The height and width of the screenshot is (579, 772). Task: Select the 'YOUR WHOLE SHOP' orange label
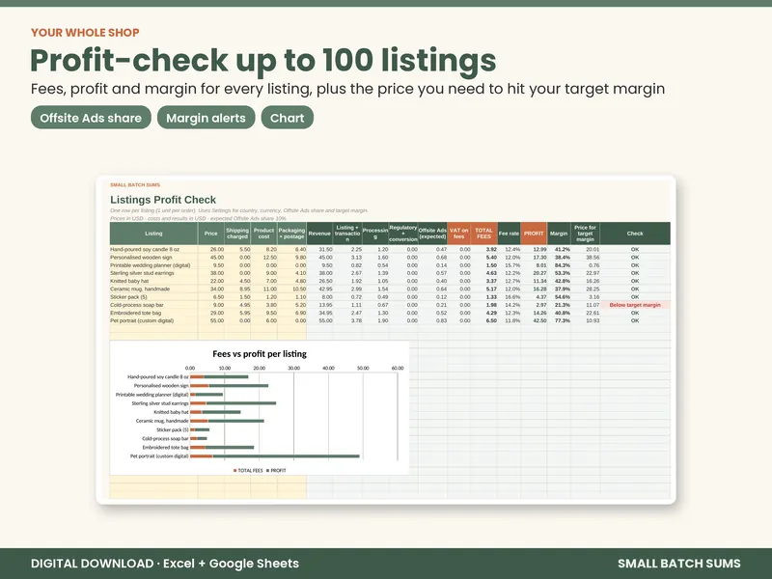(x=85, y=33)
